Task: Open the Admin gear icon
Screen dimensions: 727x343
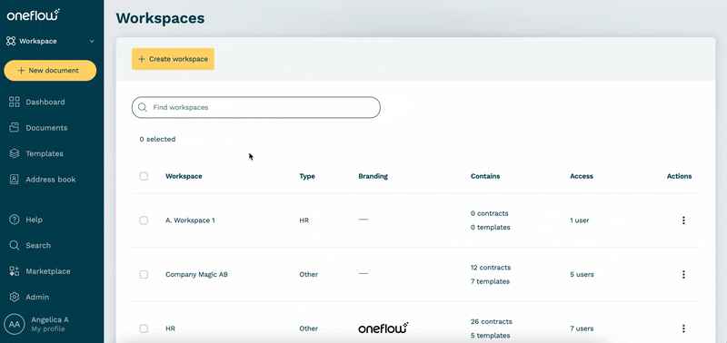Action: point(15,297)
